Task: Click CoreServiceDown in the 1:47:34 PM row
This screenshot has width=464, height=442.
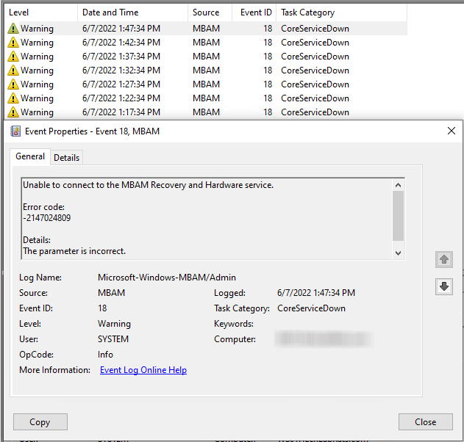Action: pos(315,29)
